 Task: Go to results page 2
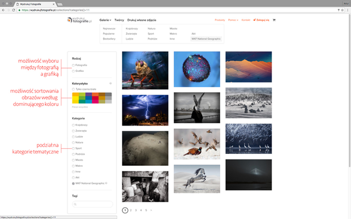tap(131, 211)
